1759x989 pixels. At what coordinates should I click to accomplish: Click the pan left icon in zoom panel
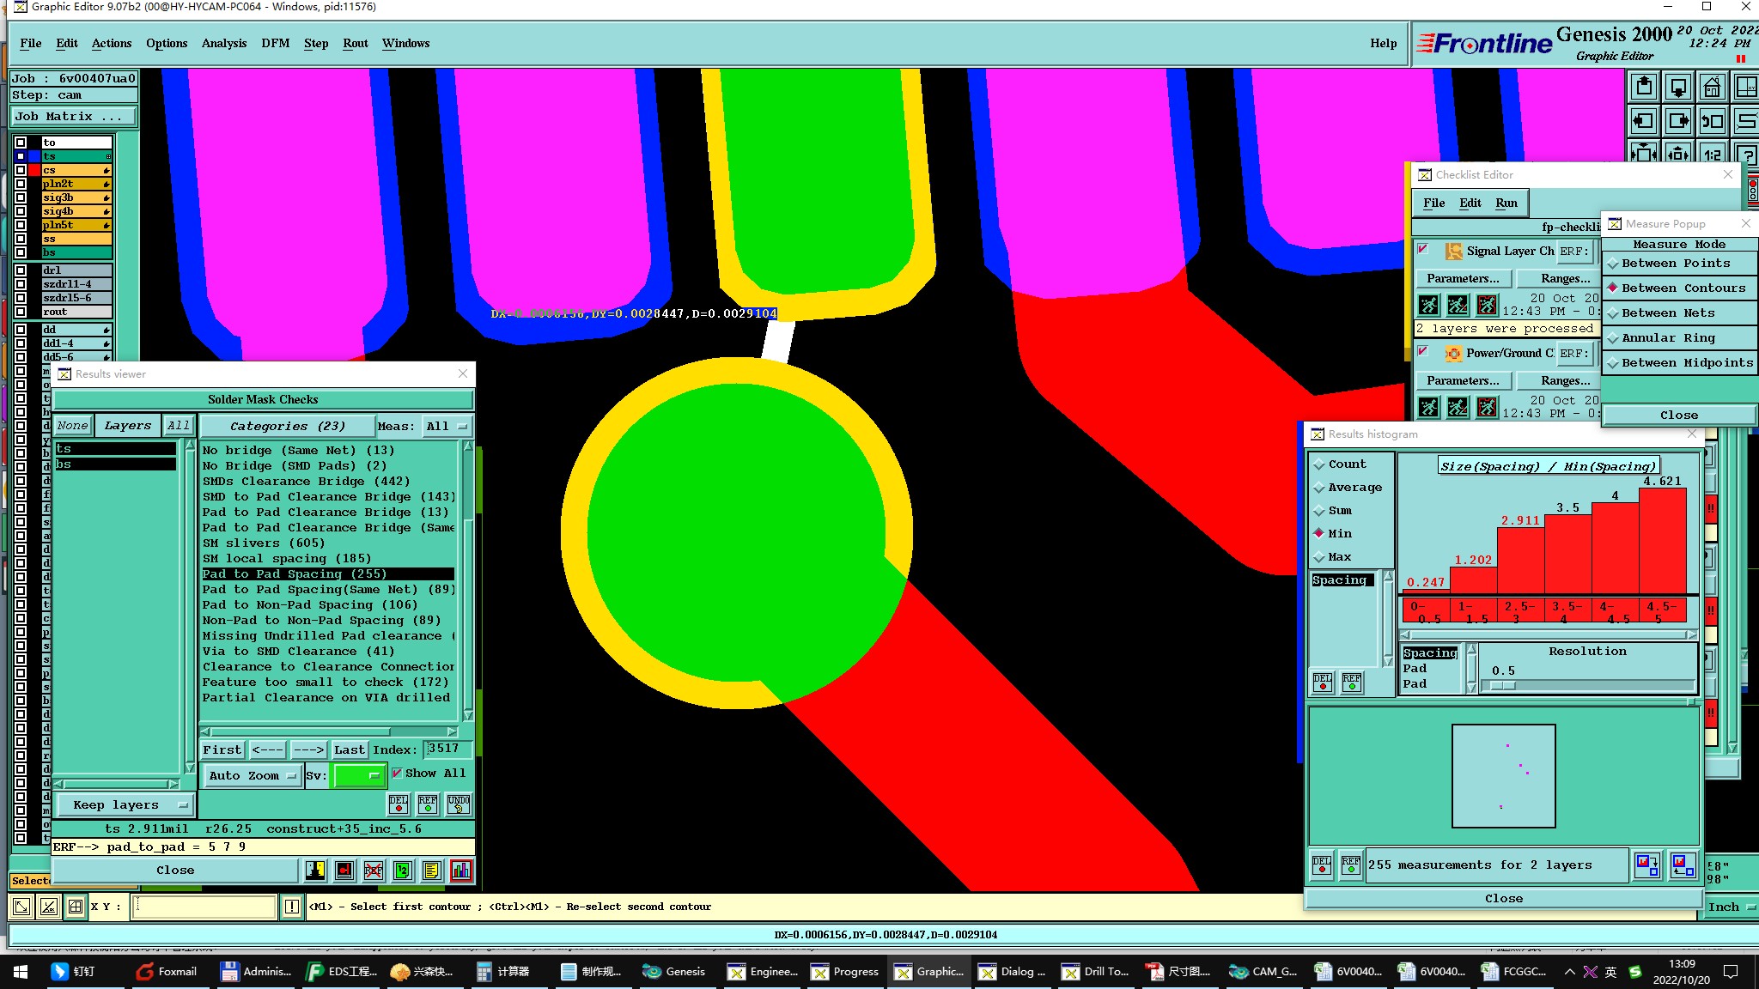pos(1644,121)
